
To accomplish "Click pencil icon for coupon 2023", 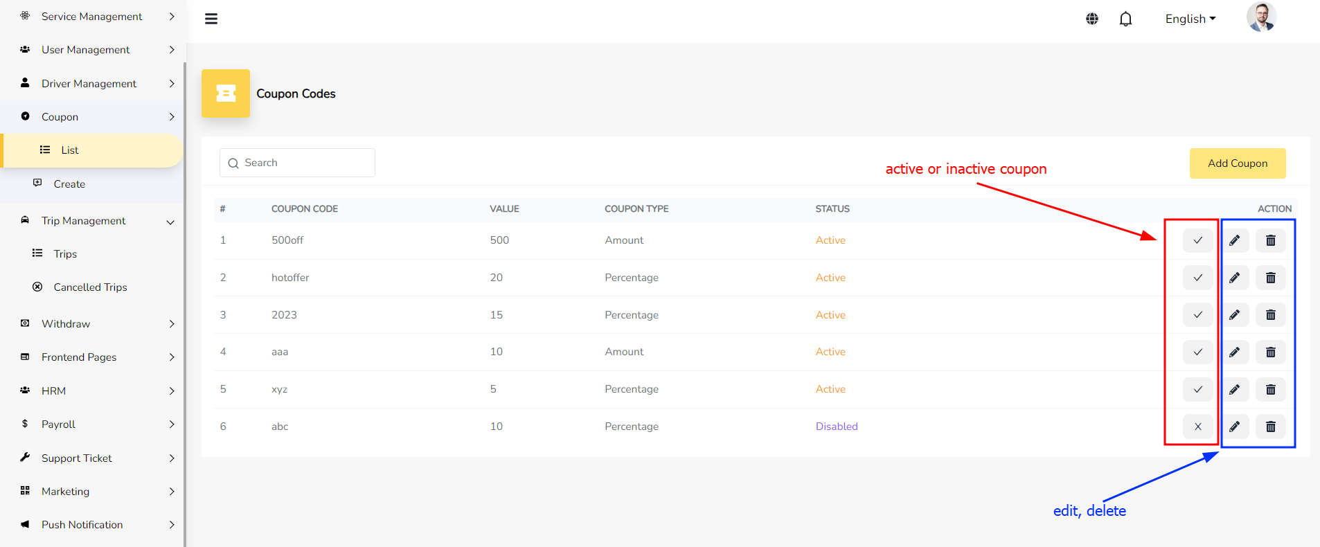I will 1234,315.
